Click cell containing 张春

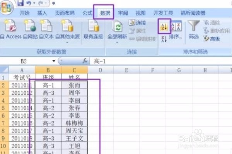pos(74,108)
